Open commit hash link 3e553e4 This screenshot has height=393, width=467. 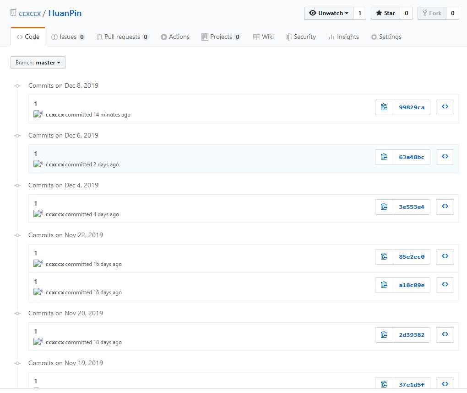[411, 207]
